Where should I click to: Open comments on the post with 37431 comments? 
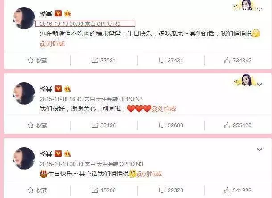click(x=171, y=61)
